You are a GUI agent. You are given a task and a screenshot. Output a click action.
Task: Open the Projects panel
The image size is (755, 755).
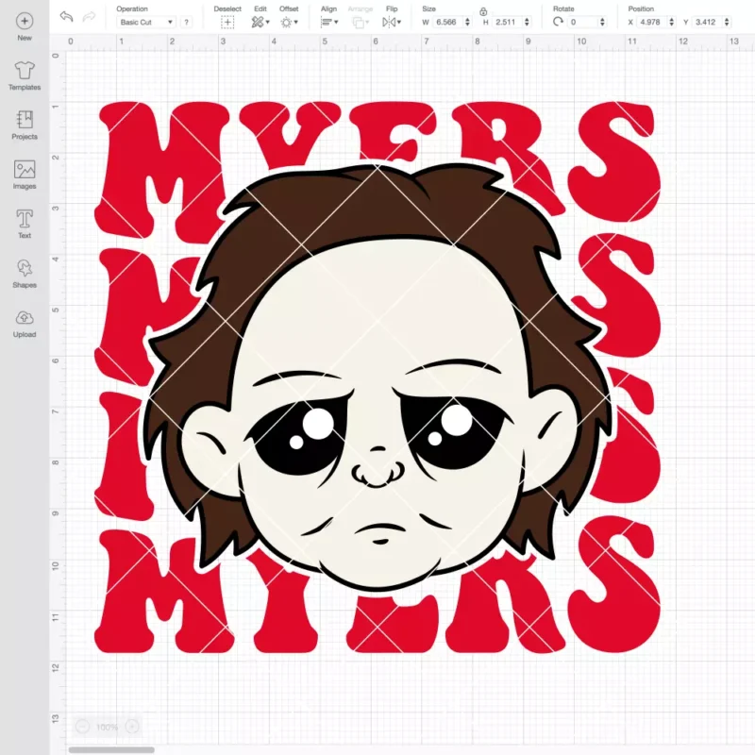[25, 126]
